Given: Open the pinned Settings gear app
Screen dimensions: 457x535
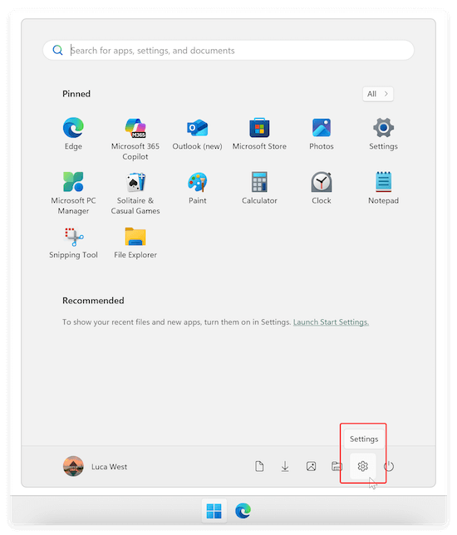Looking at the screenshot, I should pos(383,134).
